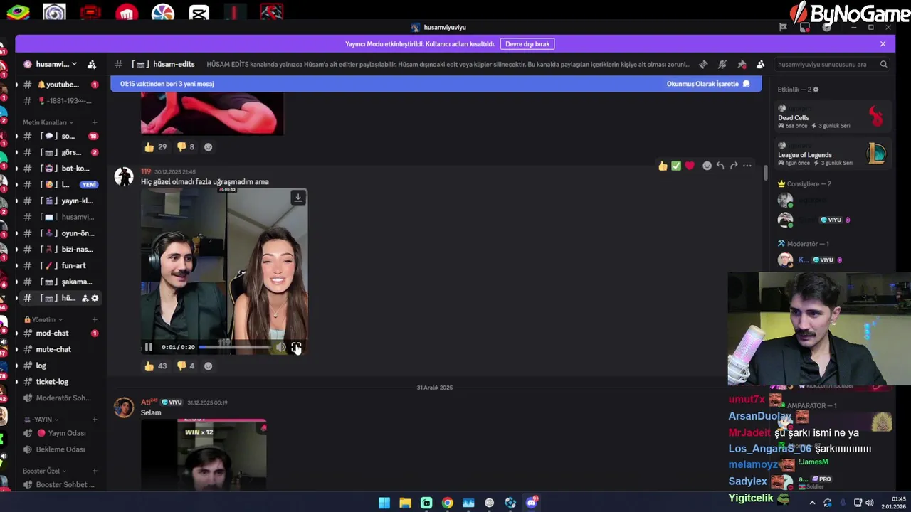Image resolution: width=911 pixels, height=512 pixels.
Task: Mute the video volume speaker icon
Action: click(280, 347)
